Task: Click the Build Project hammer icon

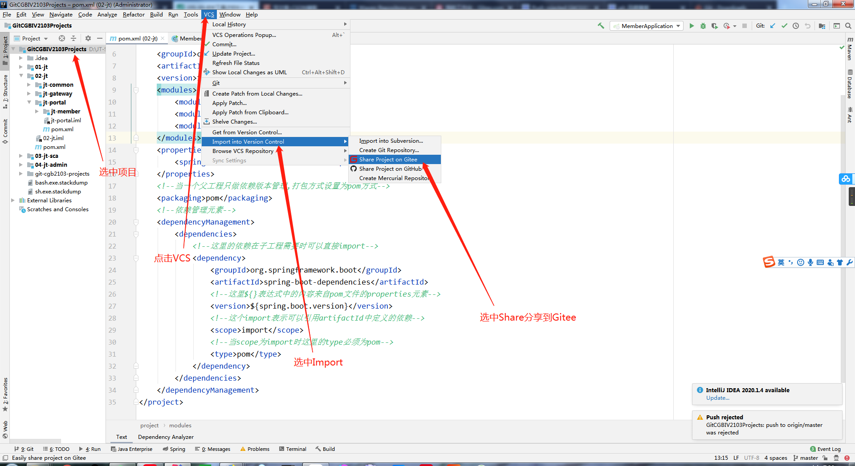Action: click(601, 26)
